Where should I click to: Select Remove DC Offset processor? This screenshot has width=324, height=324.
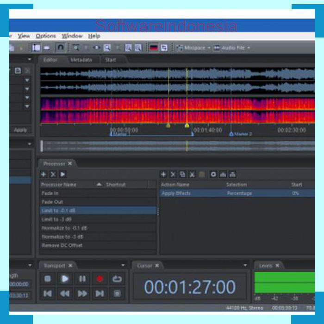[x=98, y=245]
